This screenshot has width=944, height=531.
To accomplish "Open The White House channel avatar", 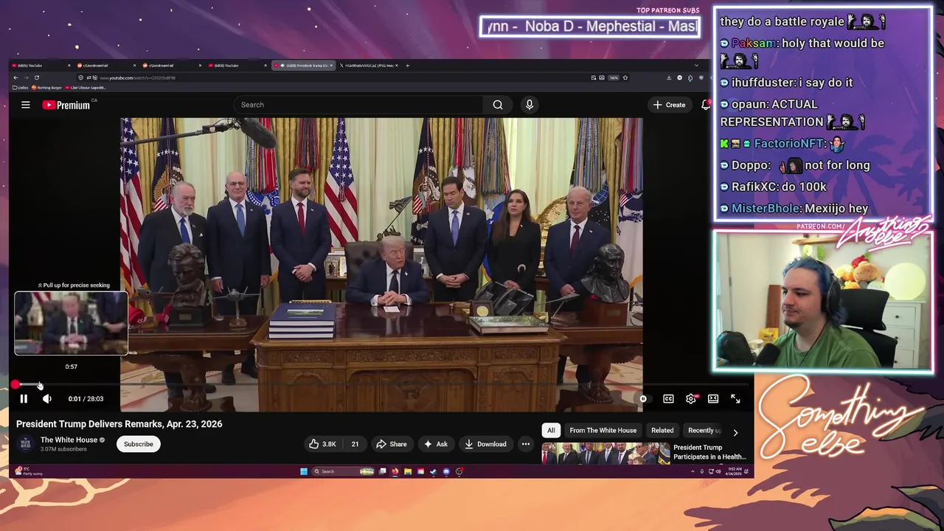I will [25, 444].
